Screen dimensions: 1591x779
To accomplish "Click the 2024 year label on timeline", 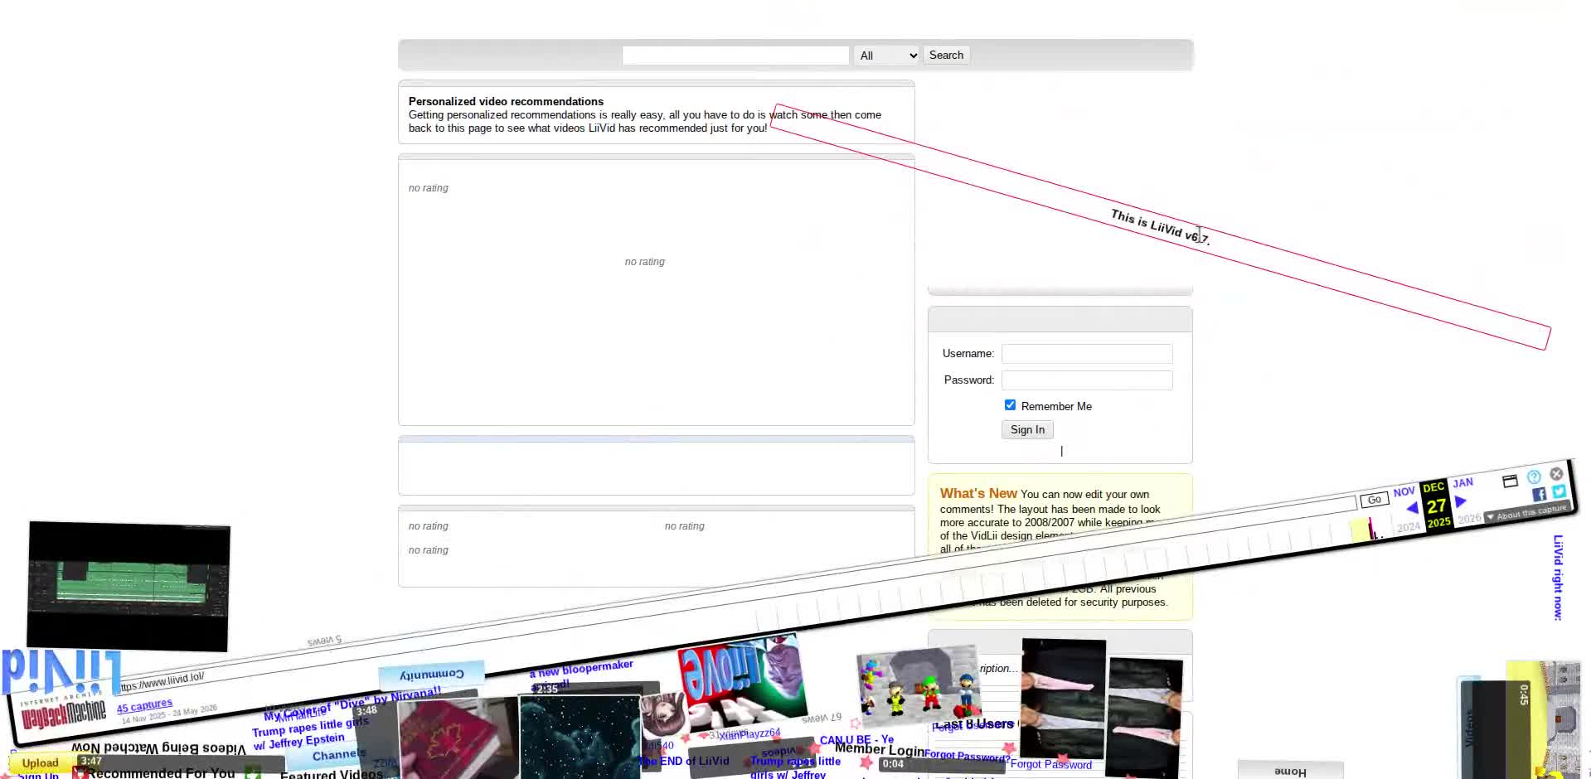I will click(x=1408, y=527).
